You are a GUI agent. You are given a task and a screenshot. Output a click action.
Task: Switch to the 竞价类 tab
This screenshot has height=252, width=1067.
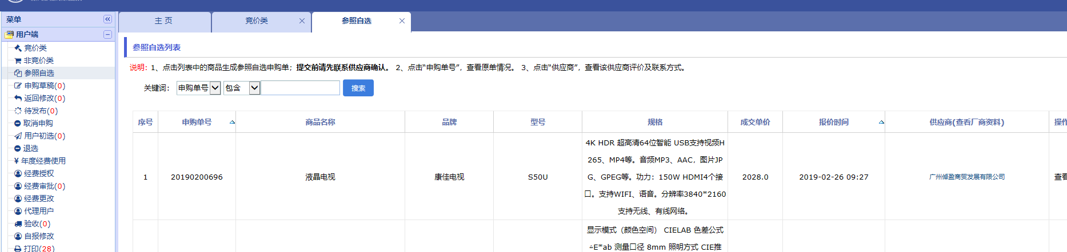[257, 21]
